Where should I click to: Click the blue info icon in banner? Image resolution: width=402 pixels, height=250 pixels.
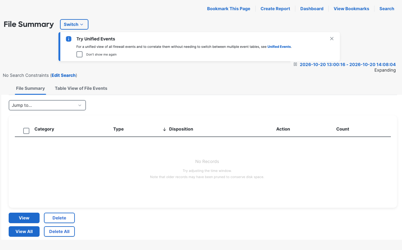tap(69, 39)
